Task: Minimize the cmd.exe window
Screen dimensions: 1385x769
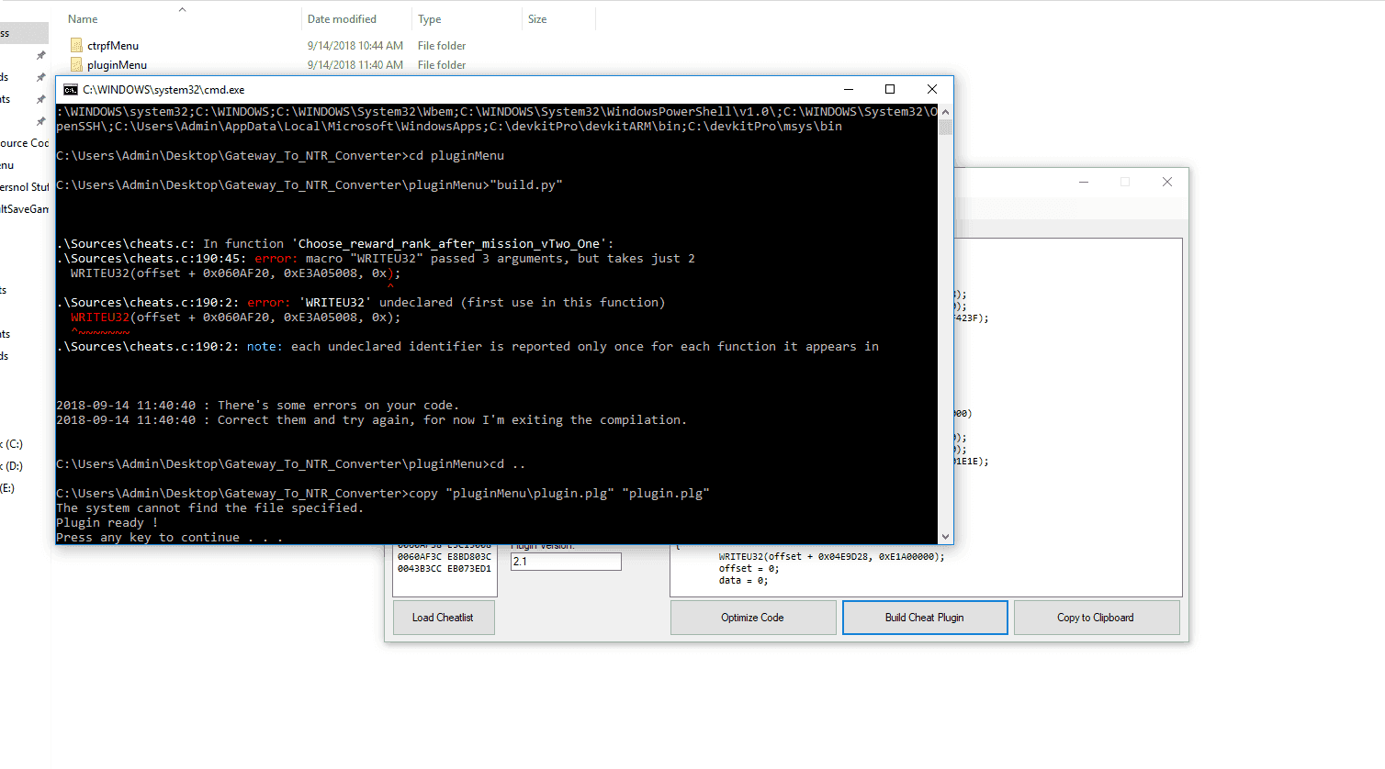Action: [849, 89]
